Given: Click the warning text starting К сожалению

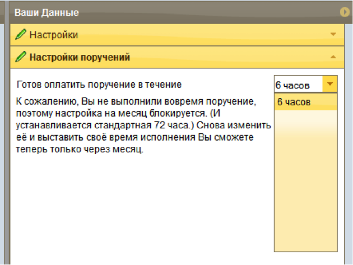Looking at the screenshot, I should click(143, 125).
